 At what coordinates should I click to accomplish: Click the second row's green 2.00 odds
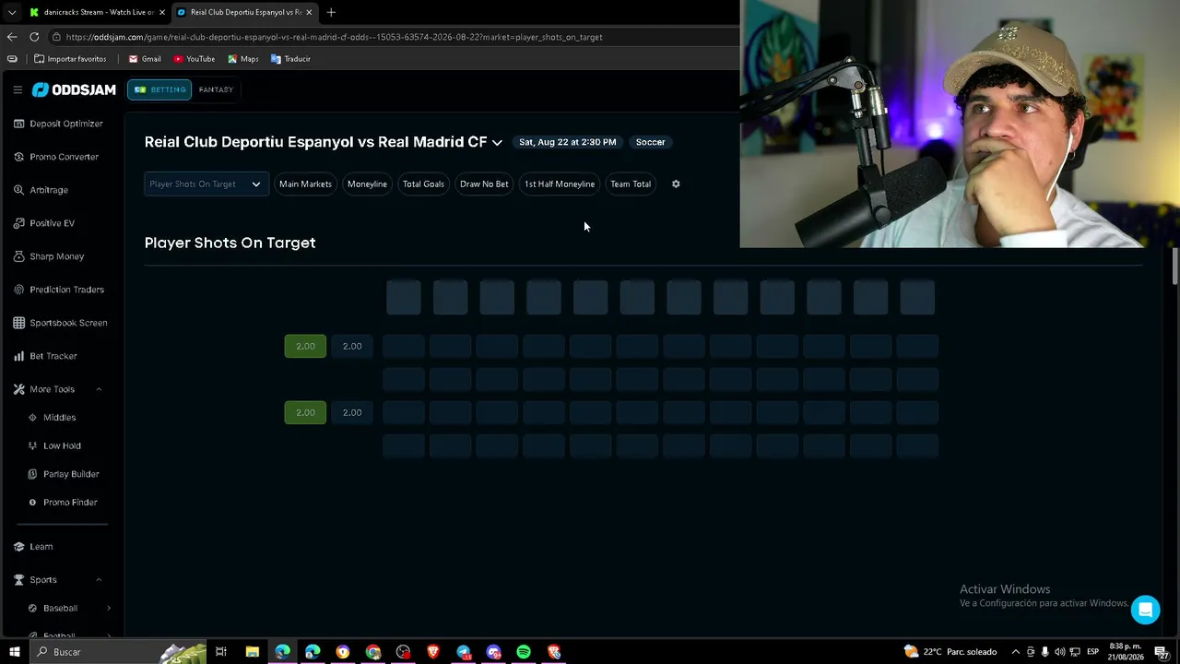pyautogui.click(x=305, y=412)
